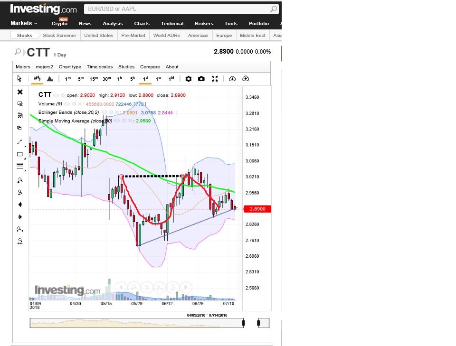Viewport: 456px width, 346px height.
Task: Set timeframe to 5 hours
Action: click(x=133, y=79)
